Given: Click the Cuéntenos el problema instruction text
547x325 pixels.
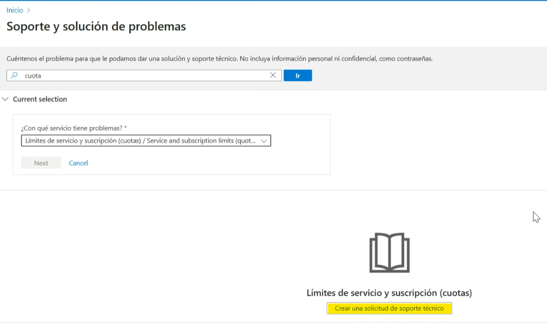Looking at the screenshot, I should (x=219, y=58).
